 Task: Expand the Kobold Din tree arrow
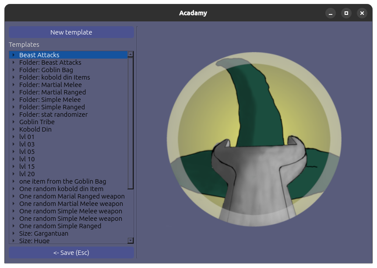(x=14, y=129)
